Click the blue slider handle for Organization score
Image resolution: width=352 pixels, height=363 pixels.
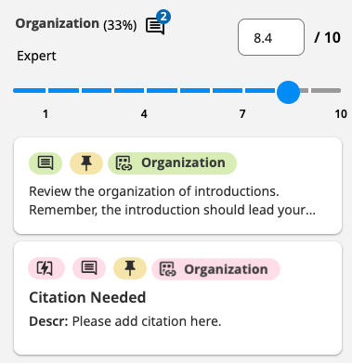[288, 92]
